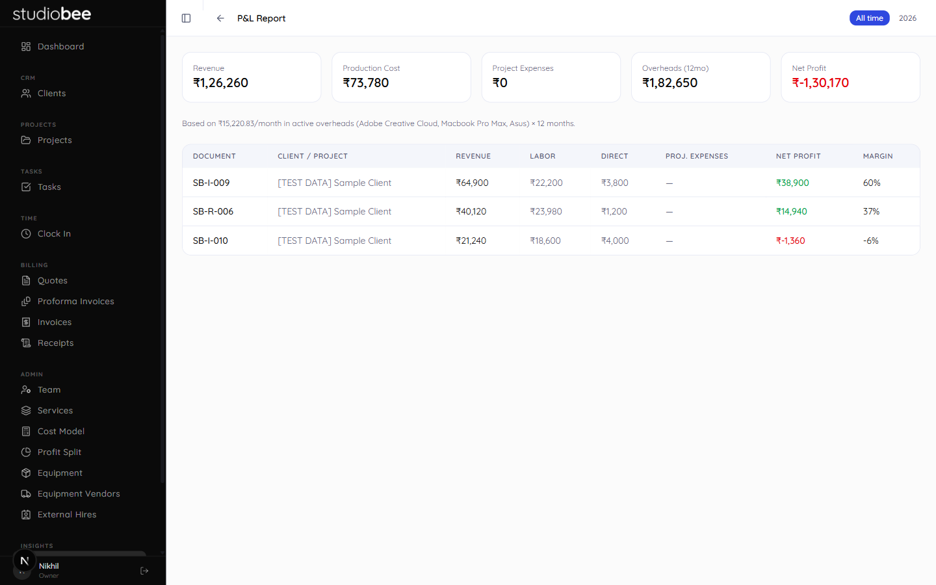936x585 pixels.
Task: Click the Quotes document icon
Action: point(26,281)
